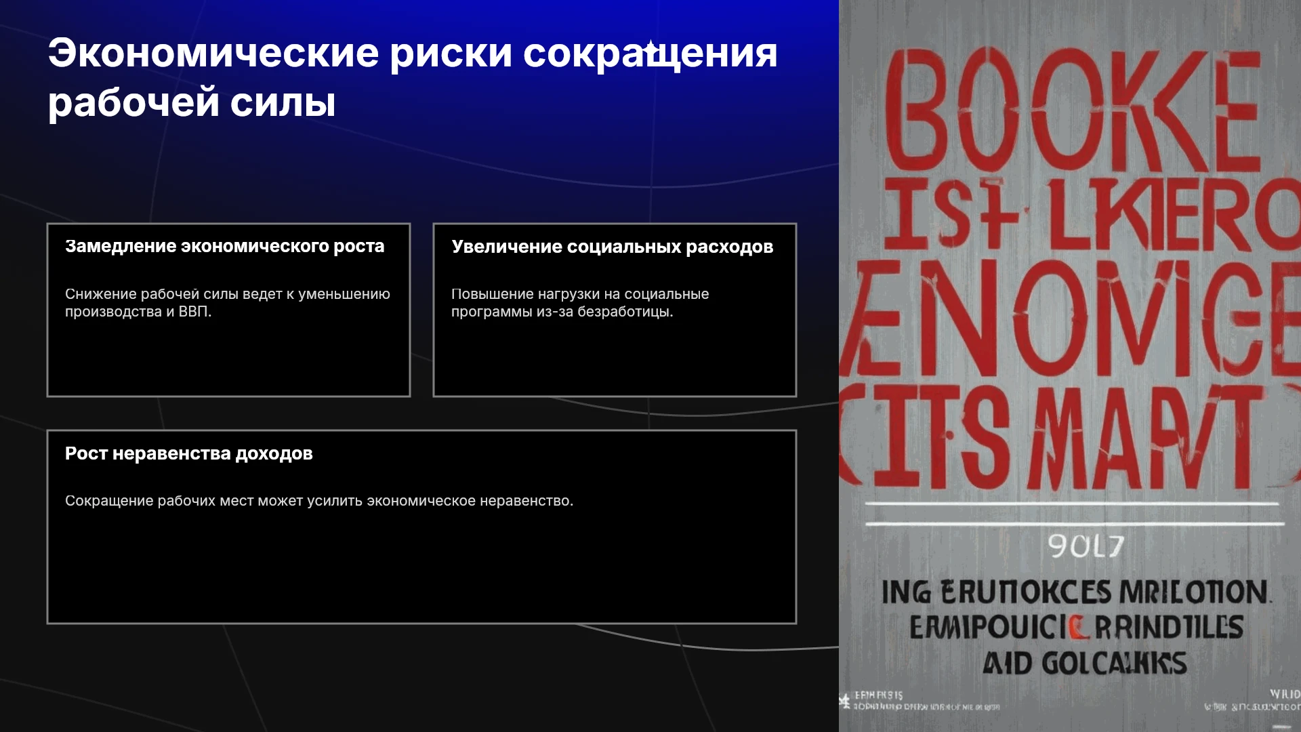Click the title line "рабочей силы"

point(192,103)
